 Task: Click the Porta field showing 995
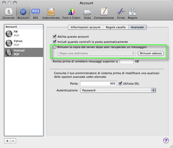coord(98,83)
